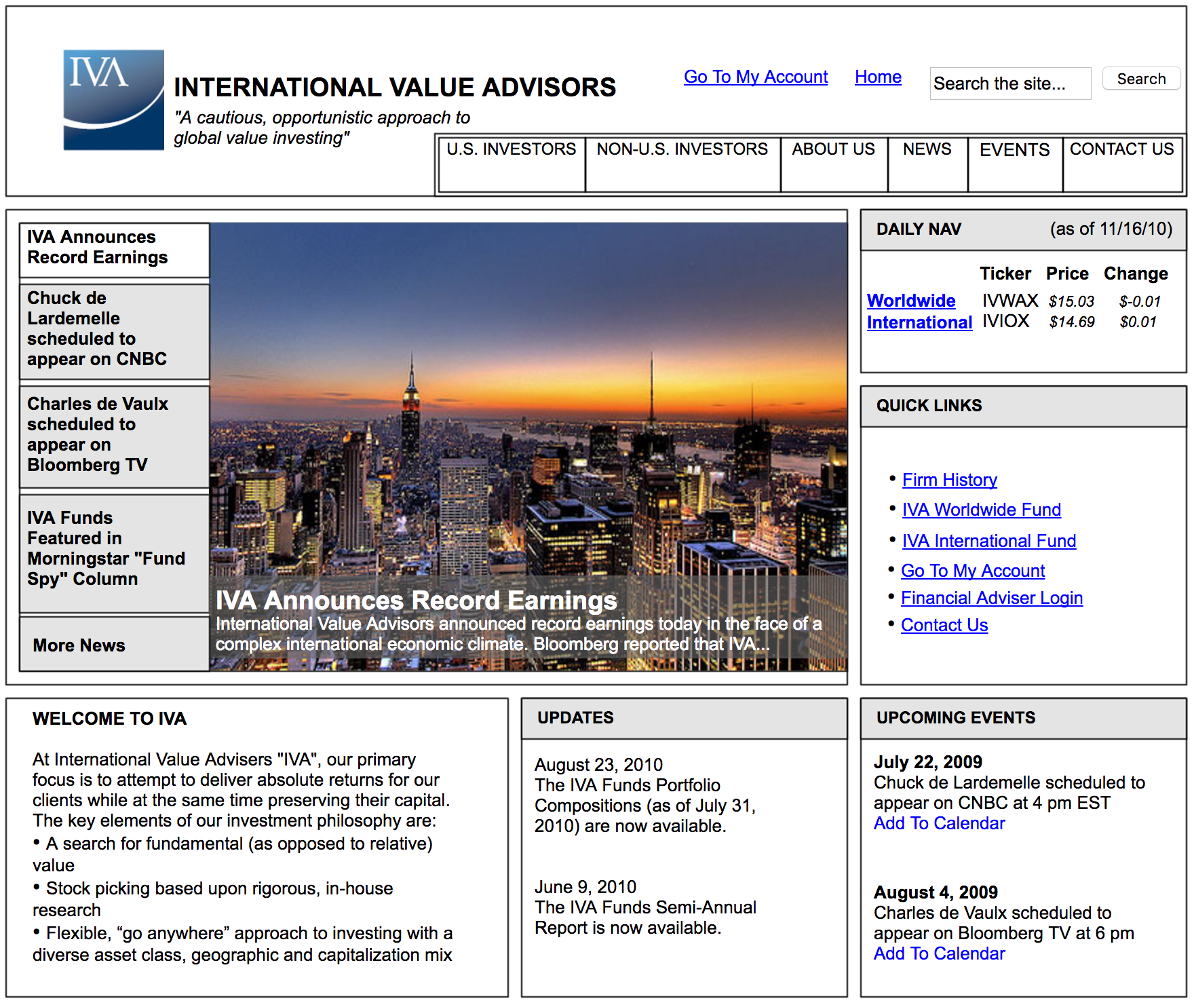Open the Non-U.S. Investors menu tab
Image resolution: width=1194 pixels, height=1003 pixels.
[683, 165]
